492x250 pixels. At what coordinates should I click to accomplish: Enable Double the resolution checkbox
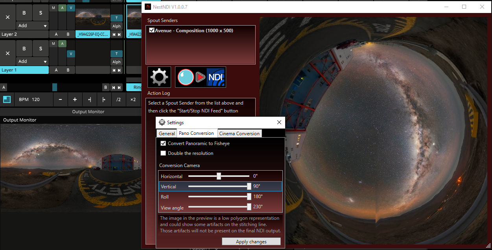pos(163,153)
